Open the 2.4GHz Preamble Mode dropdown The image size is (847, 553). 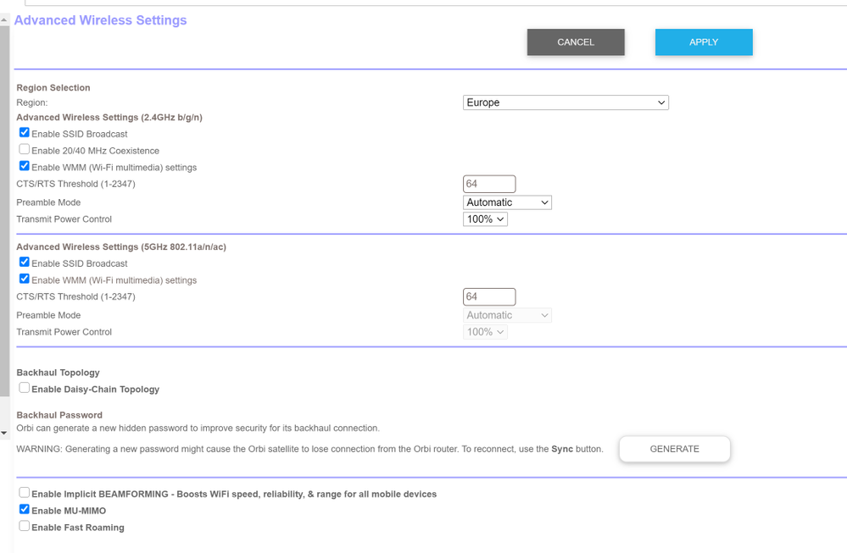pyautogui.click(x=508, y=202)
